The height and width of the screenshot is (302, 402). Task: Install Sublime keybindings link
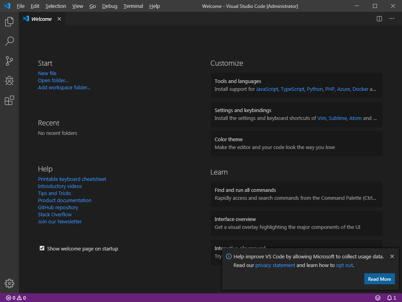pyautogui.click(x=338, y=118)
